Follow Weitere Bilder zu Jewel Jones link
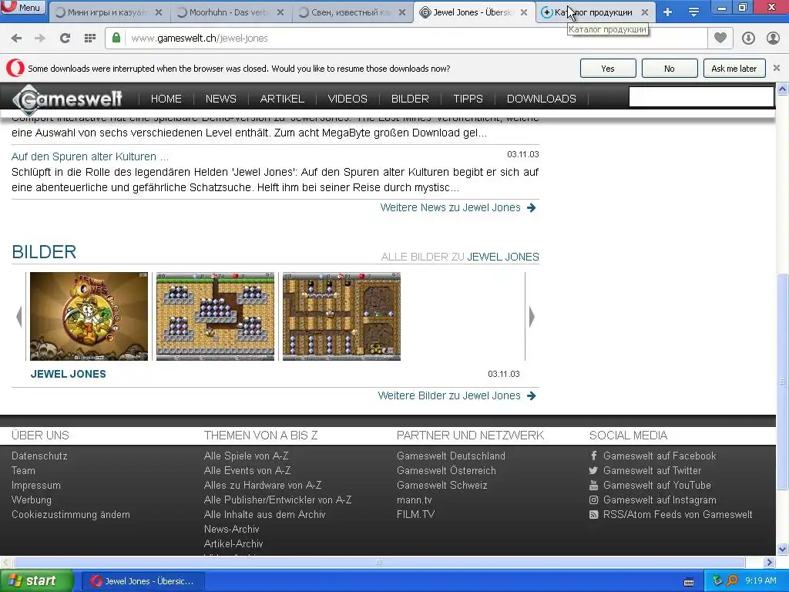Image resolution: width=789 pixels, height=592 pixels. point(457,395)
